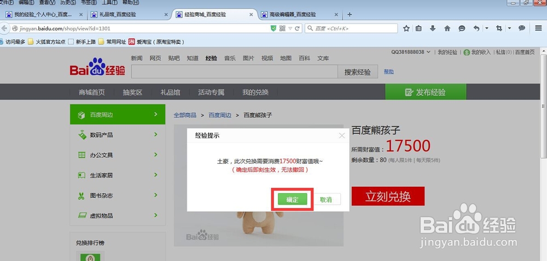
Task: Expand the 图书杂志 category chevron
Action: click(x=155, y=195)
